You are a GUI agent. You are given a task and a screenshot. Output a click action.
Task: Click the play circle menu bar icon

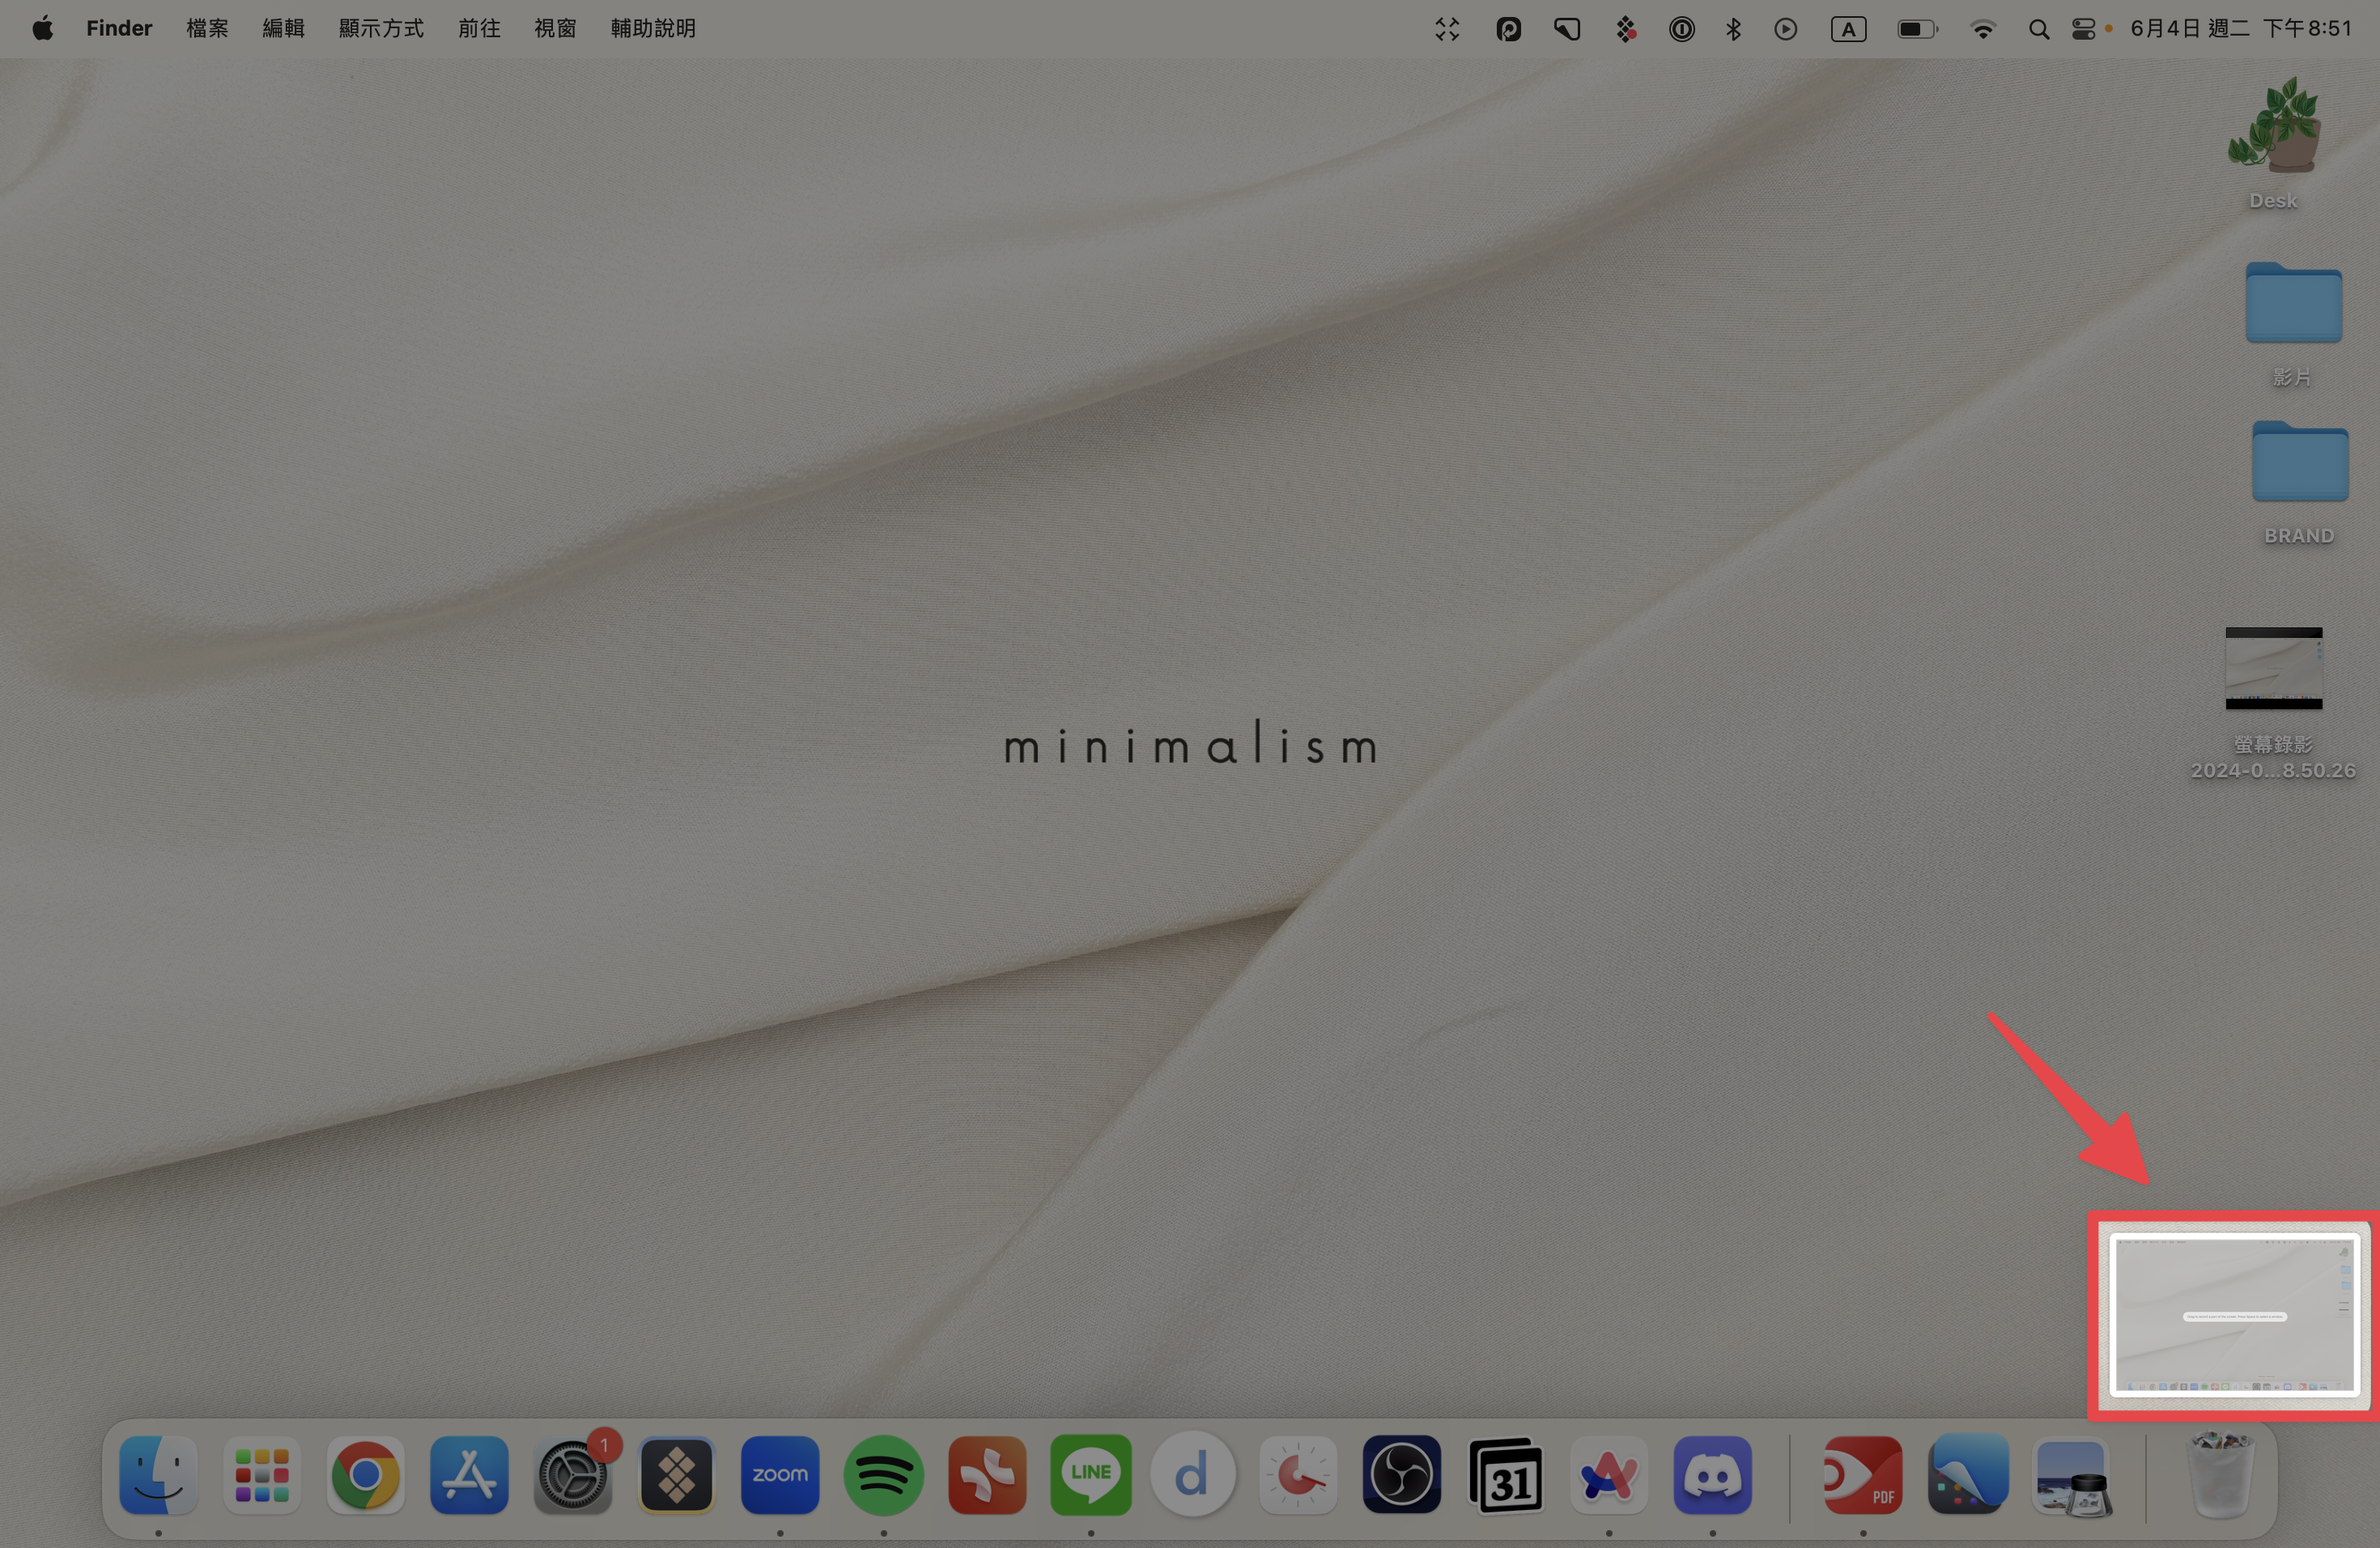[1786, 29]
